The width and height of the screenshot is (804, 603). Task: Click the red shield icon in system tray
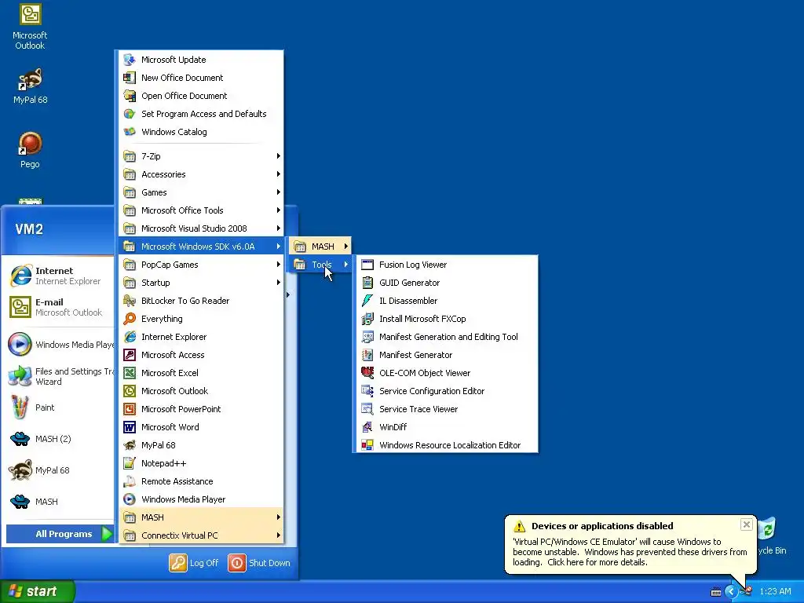click(x=747, y=592)
